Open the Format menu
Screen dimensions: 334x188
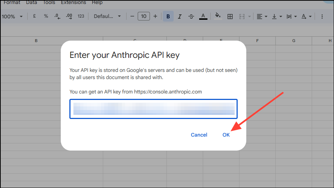12,3
